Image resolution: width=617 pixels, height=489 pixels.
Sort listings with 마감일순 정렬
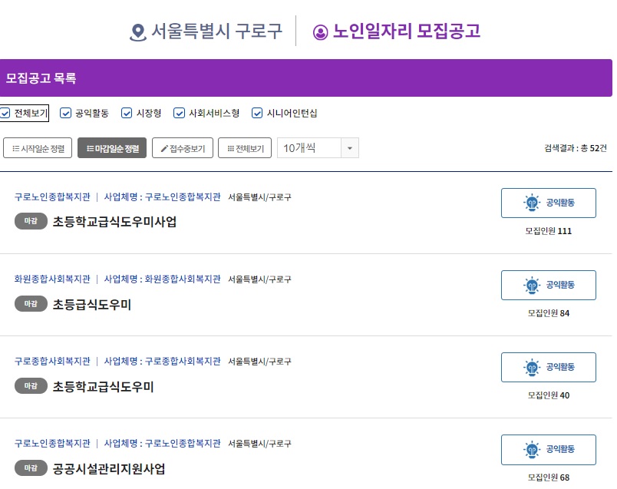click(x=112, y=148)
